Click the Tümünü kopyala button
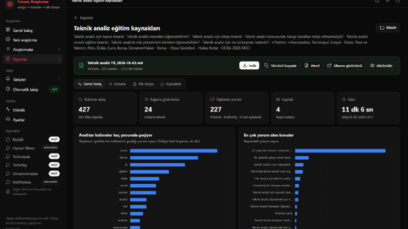This screenshot has width=408, height=229. 280,66
